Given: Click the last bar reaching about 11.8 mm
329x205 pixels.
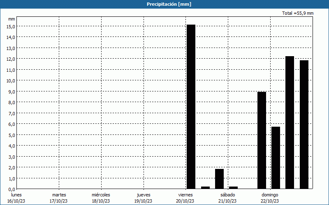Looking at the screenshot, I should 304,125.
